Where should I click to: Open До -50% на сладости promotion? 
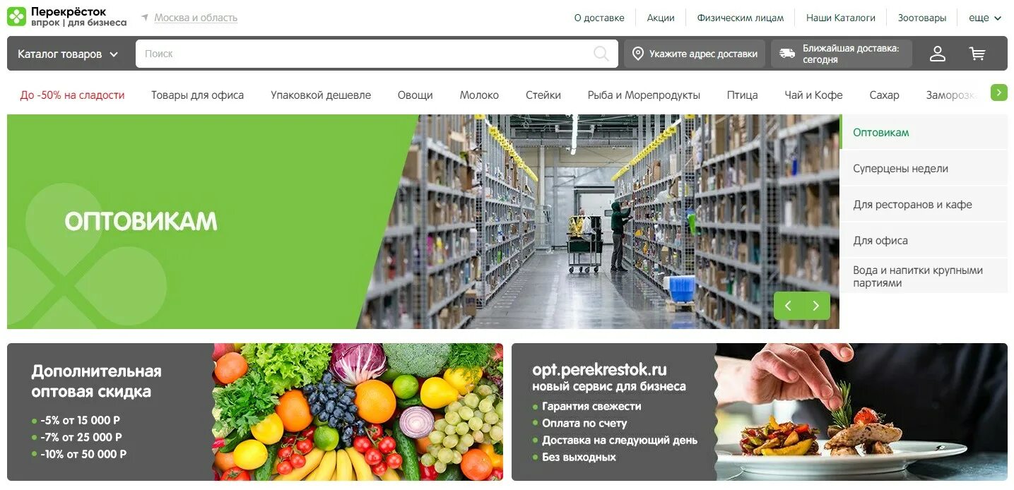tap(72, 95)
